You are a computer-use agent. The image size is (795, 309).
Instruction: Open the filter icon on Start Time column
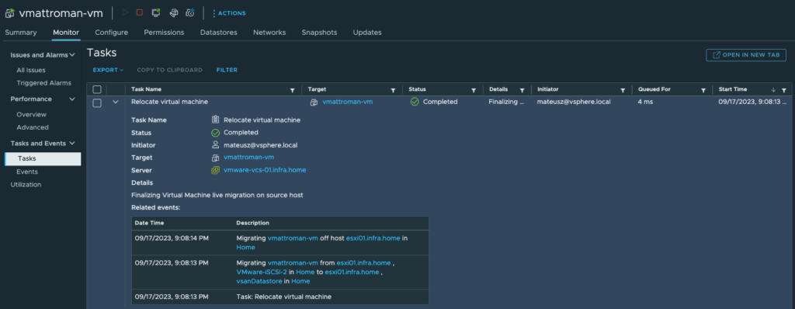784,90
